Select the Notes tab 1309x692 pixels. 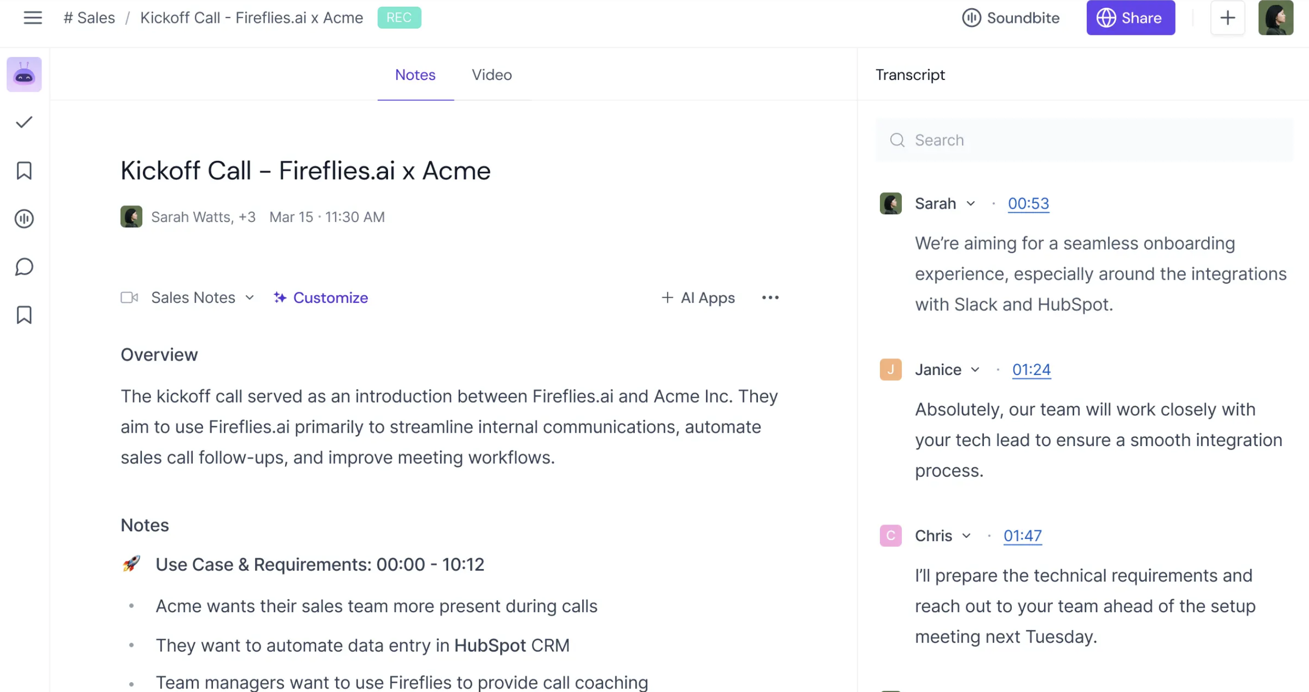tap(415, 75)
